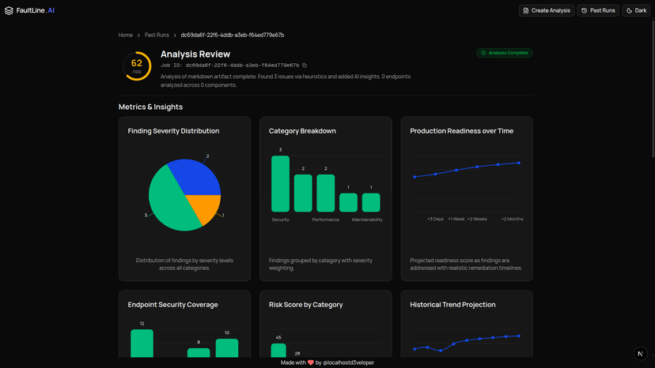The height and width of the screenshot is (368, 655).
Task: Select the blue slice of the pie chart
Action: click(x=195, y=175)
